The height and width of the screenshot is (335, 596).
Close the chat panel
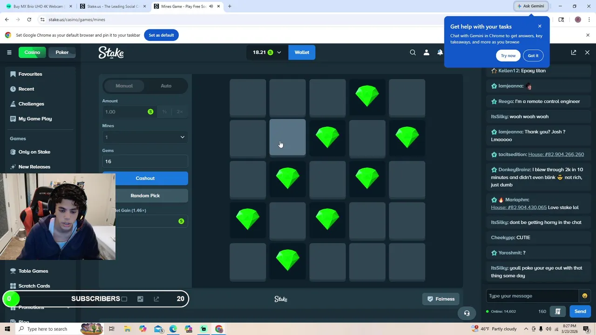[587, 53]
